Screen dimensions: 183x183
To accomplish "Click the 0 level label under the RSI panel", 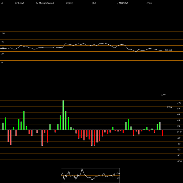I will point(2,63).
